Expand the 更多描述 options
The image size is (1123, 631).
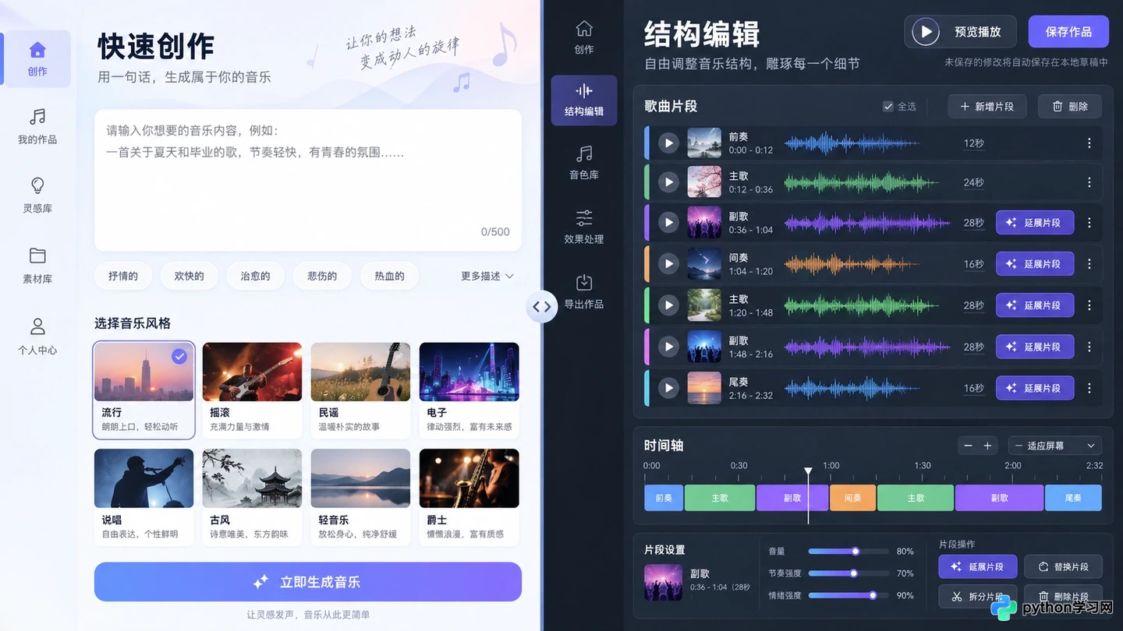487,276
